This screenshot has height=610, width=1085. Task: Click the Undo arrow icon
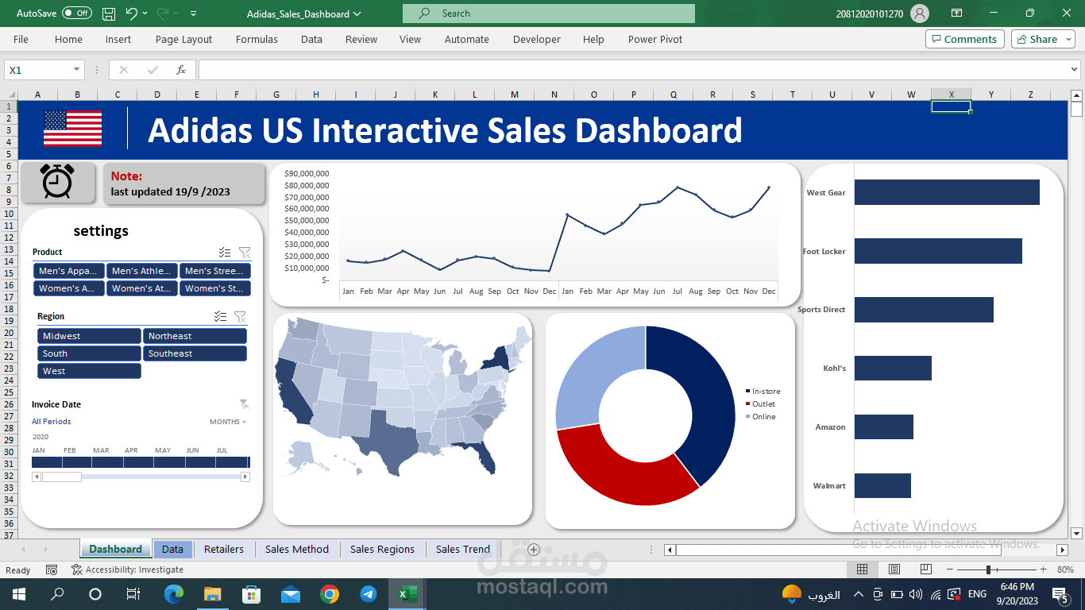point(132,14)
